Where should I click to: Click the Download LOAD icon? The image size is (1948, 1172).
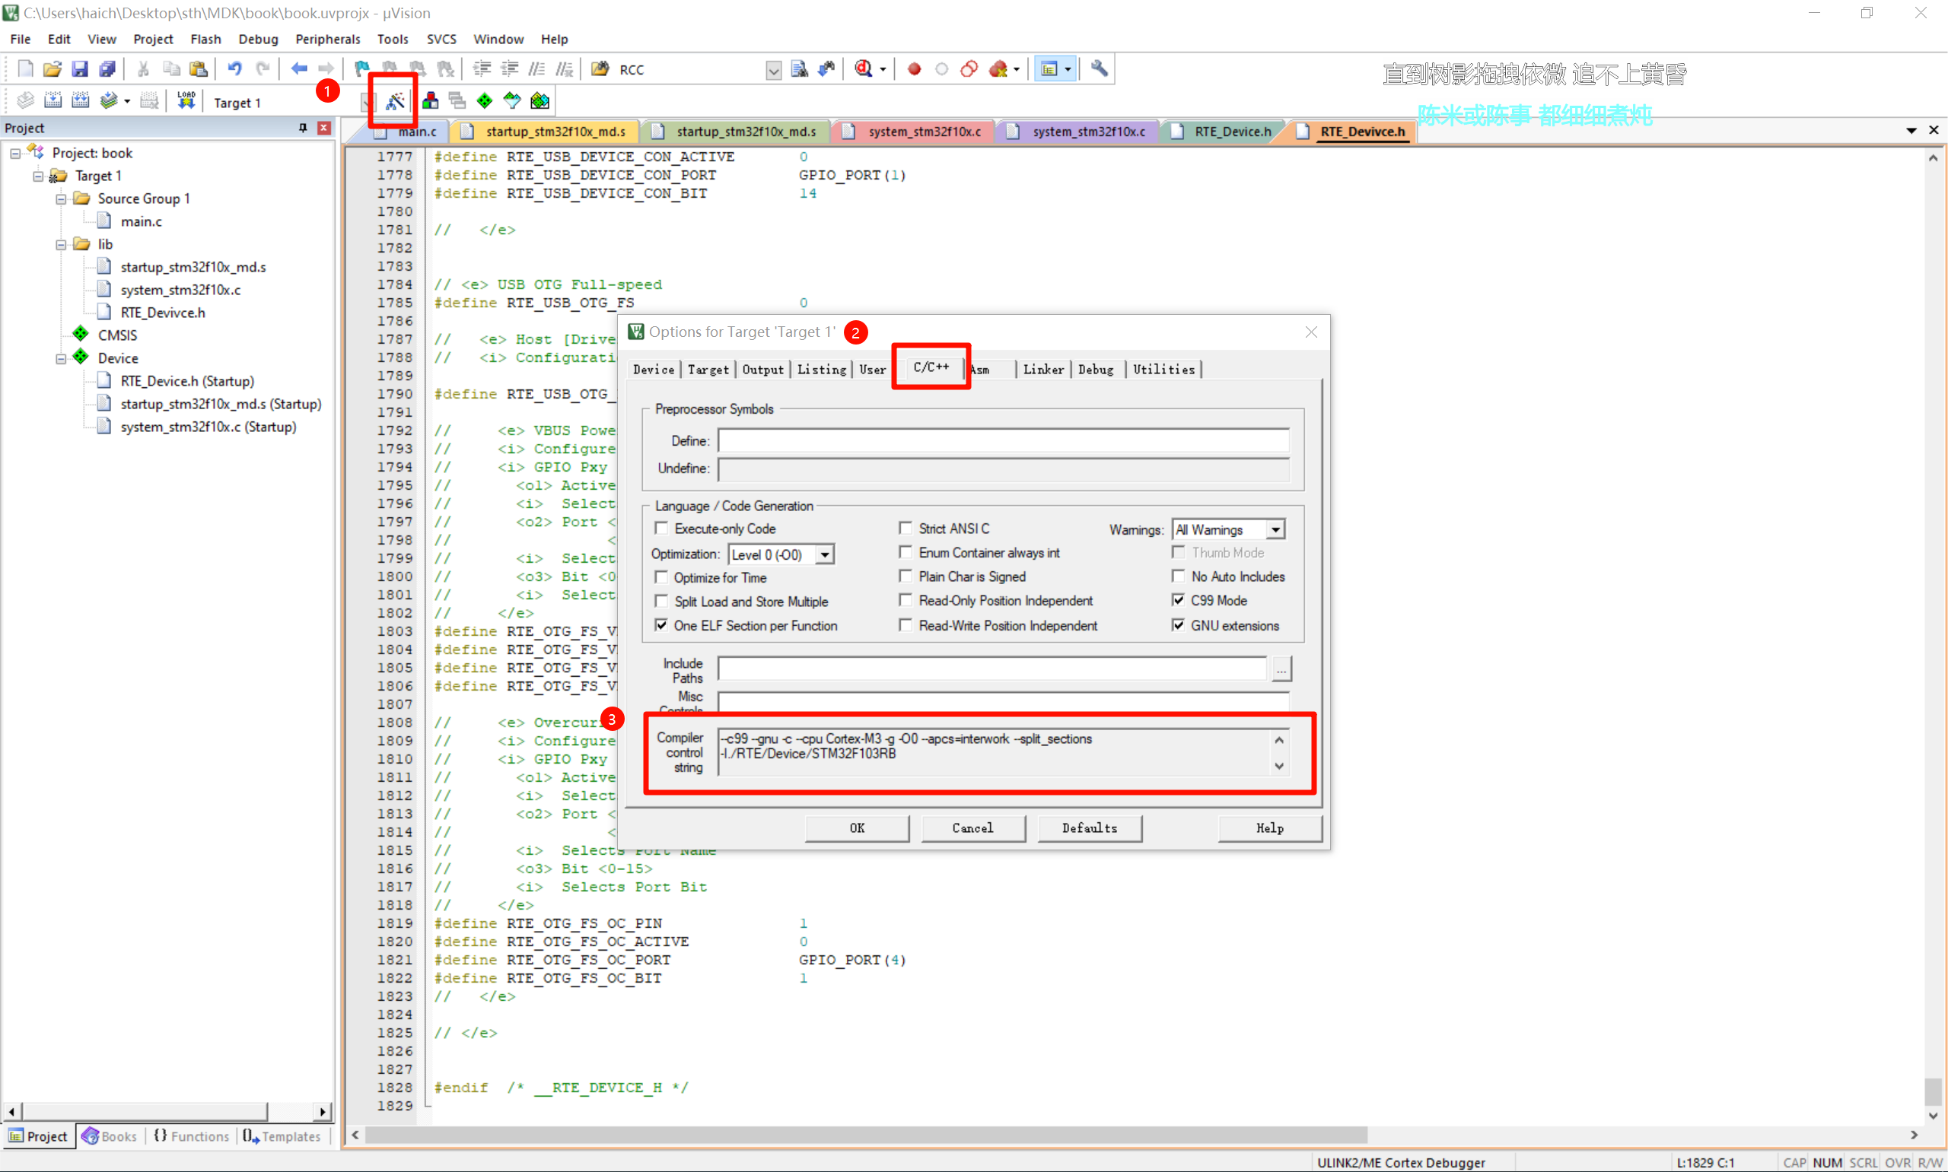coord(186,101)
